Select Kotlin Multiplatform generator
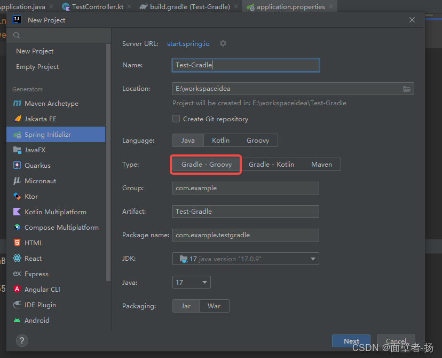 pyautogui.click(x=56, y=212)
